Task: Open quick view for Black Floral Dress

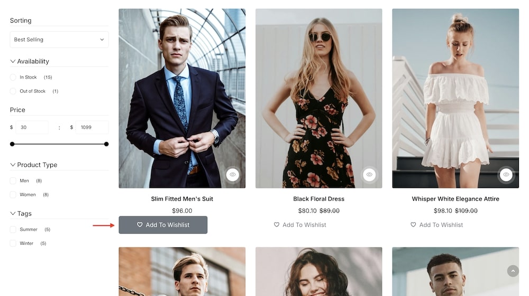Action: tap(369, 175)
